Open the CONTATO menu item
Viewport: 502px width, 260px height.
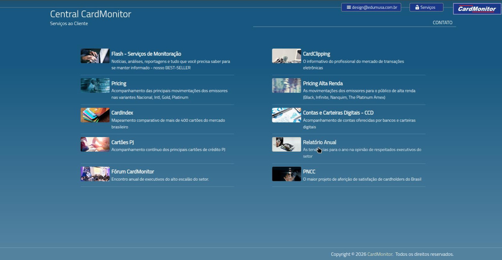point(443,23)
